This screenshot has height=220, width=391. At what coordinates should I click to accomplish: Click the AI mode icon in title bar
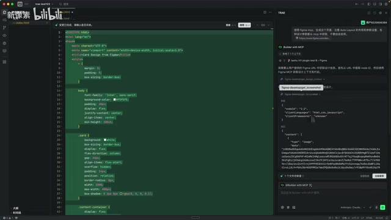(20, 4)
